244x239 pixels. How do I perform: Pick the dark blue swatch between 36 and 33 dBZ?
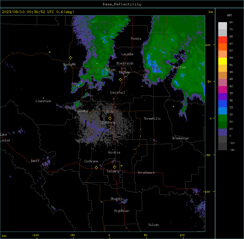(222, 104)
